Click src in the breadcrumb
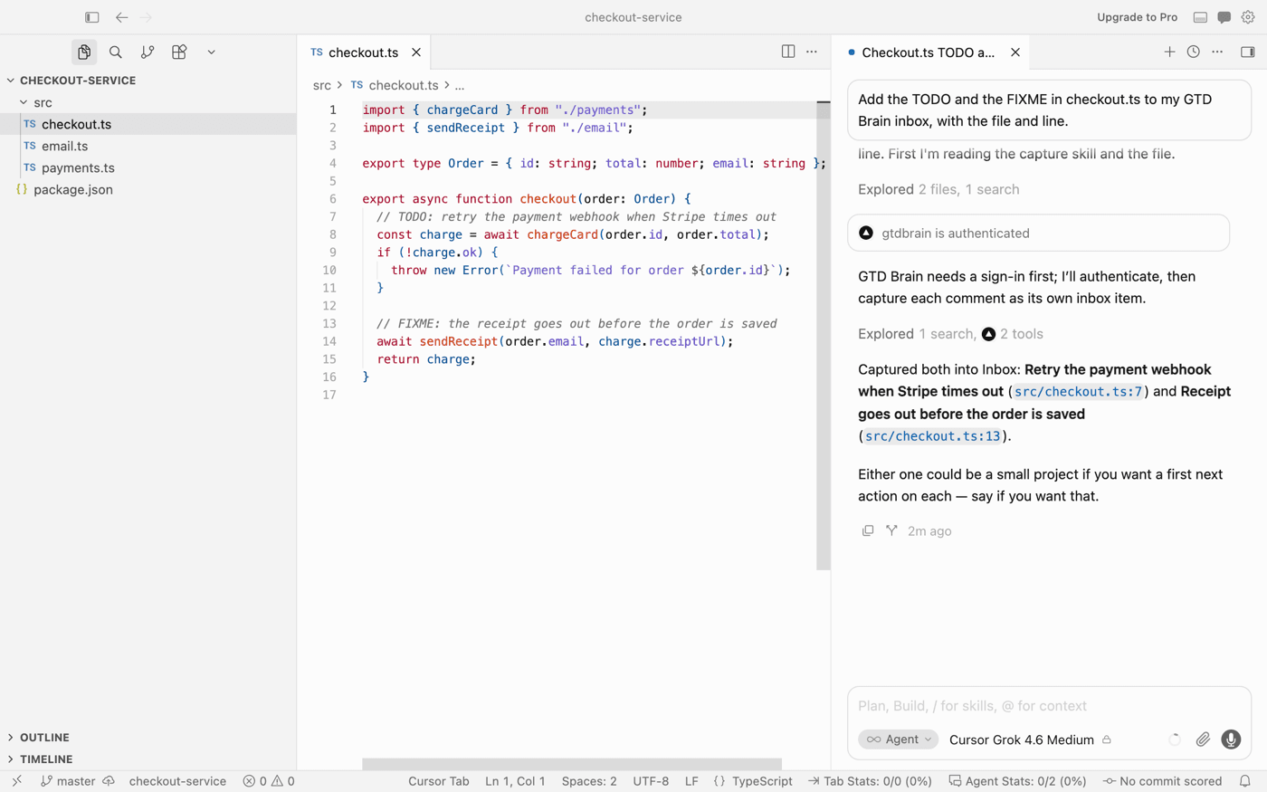Viewport: 1267px width, 792px height. click(322, 85)
